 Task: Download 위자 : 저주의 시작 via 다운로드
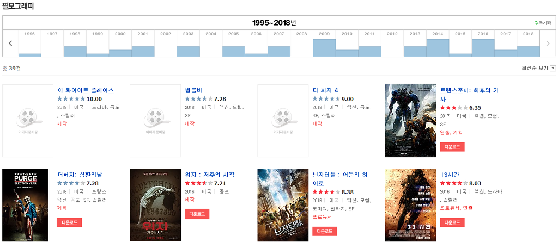pyautogui.click(x=197, y=214)
